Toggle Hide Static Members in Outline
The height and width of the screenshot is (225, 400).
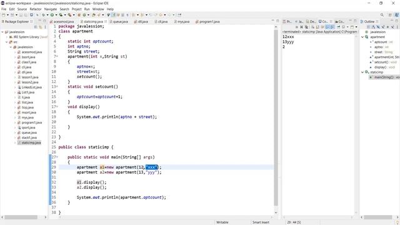click(x=382, y=27)
